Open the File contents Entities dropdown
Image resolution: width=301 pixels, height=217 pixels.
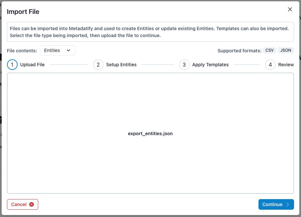[x=57, y=50]
